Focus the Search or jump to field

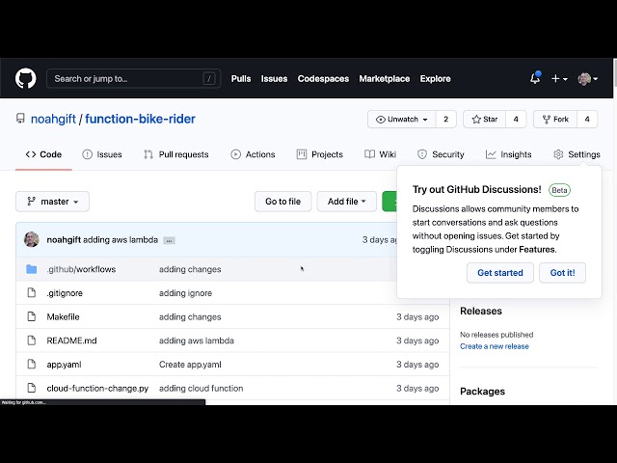click(133, 79)
